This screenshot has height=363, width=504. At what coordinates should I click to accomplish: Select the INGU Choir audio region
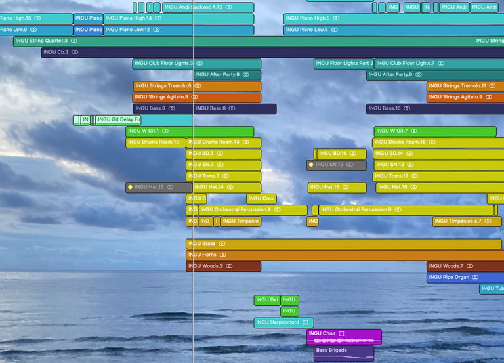coord(345,337)
